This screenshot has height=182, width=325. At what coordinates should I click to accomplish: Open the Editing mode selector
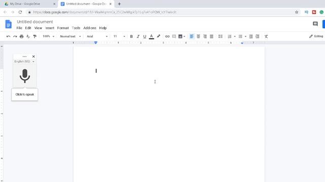(316, 36)
